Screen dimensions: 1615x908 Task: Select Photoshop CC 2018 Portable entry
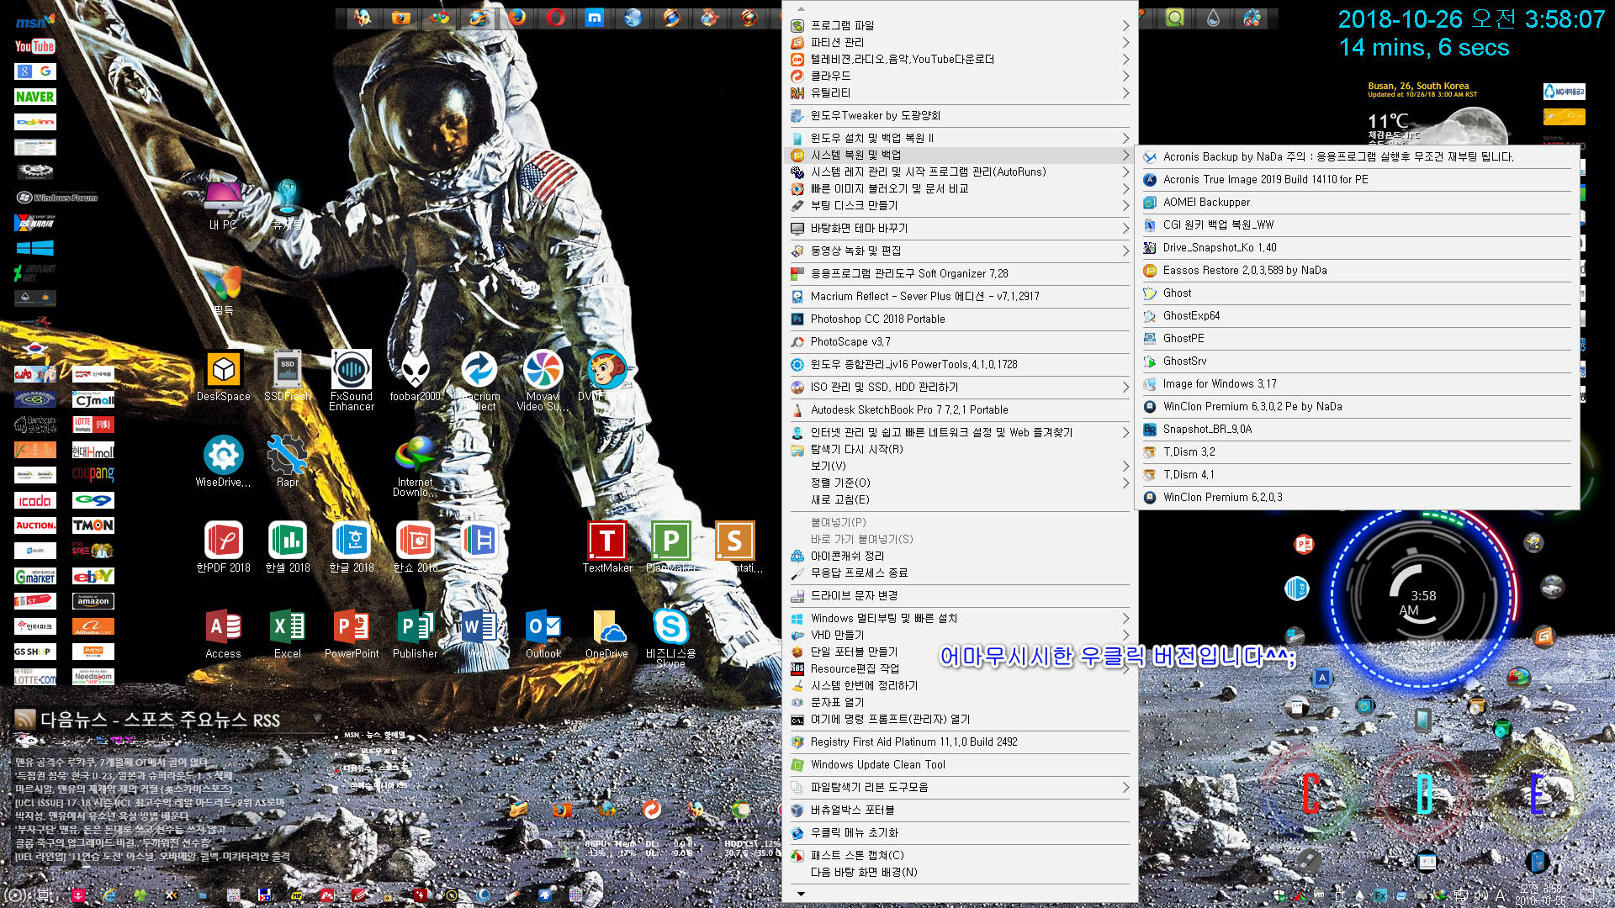click(x=960, y=319)
